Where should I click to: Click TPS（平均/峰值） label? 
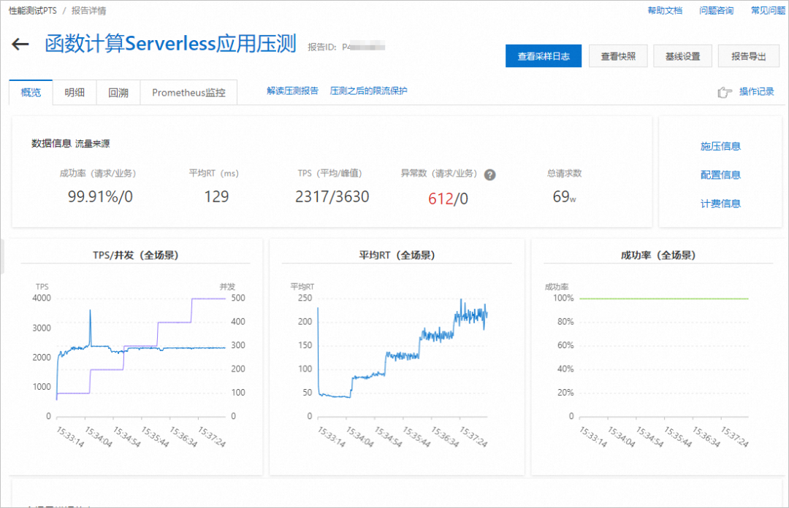(329, 174)
